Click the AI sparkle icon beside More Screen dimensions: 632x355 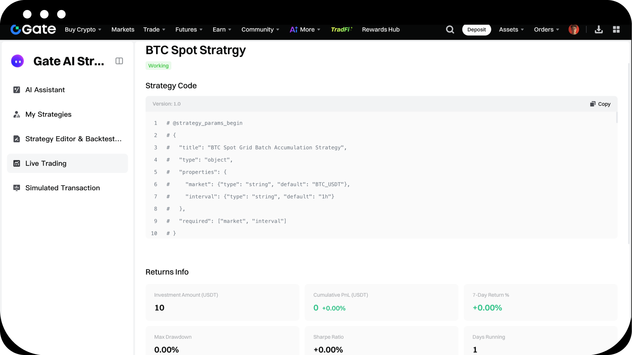[294, 30]
